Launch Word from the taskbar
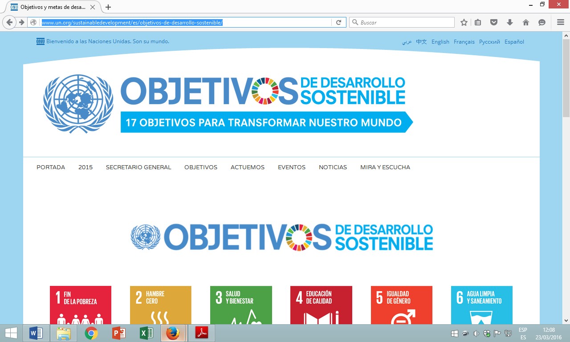570x342 pixels. (36, 333)
